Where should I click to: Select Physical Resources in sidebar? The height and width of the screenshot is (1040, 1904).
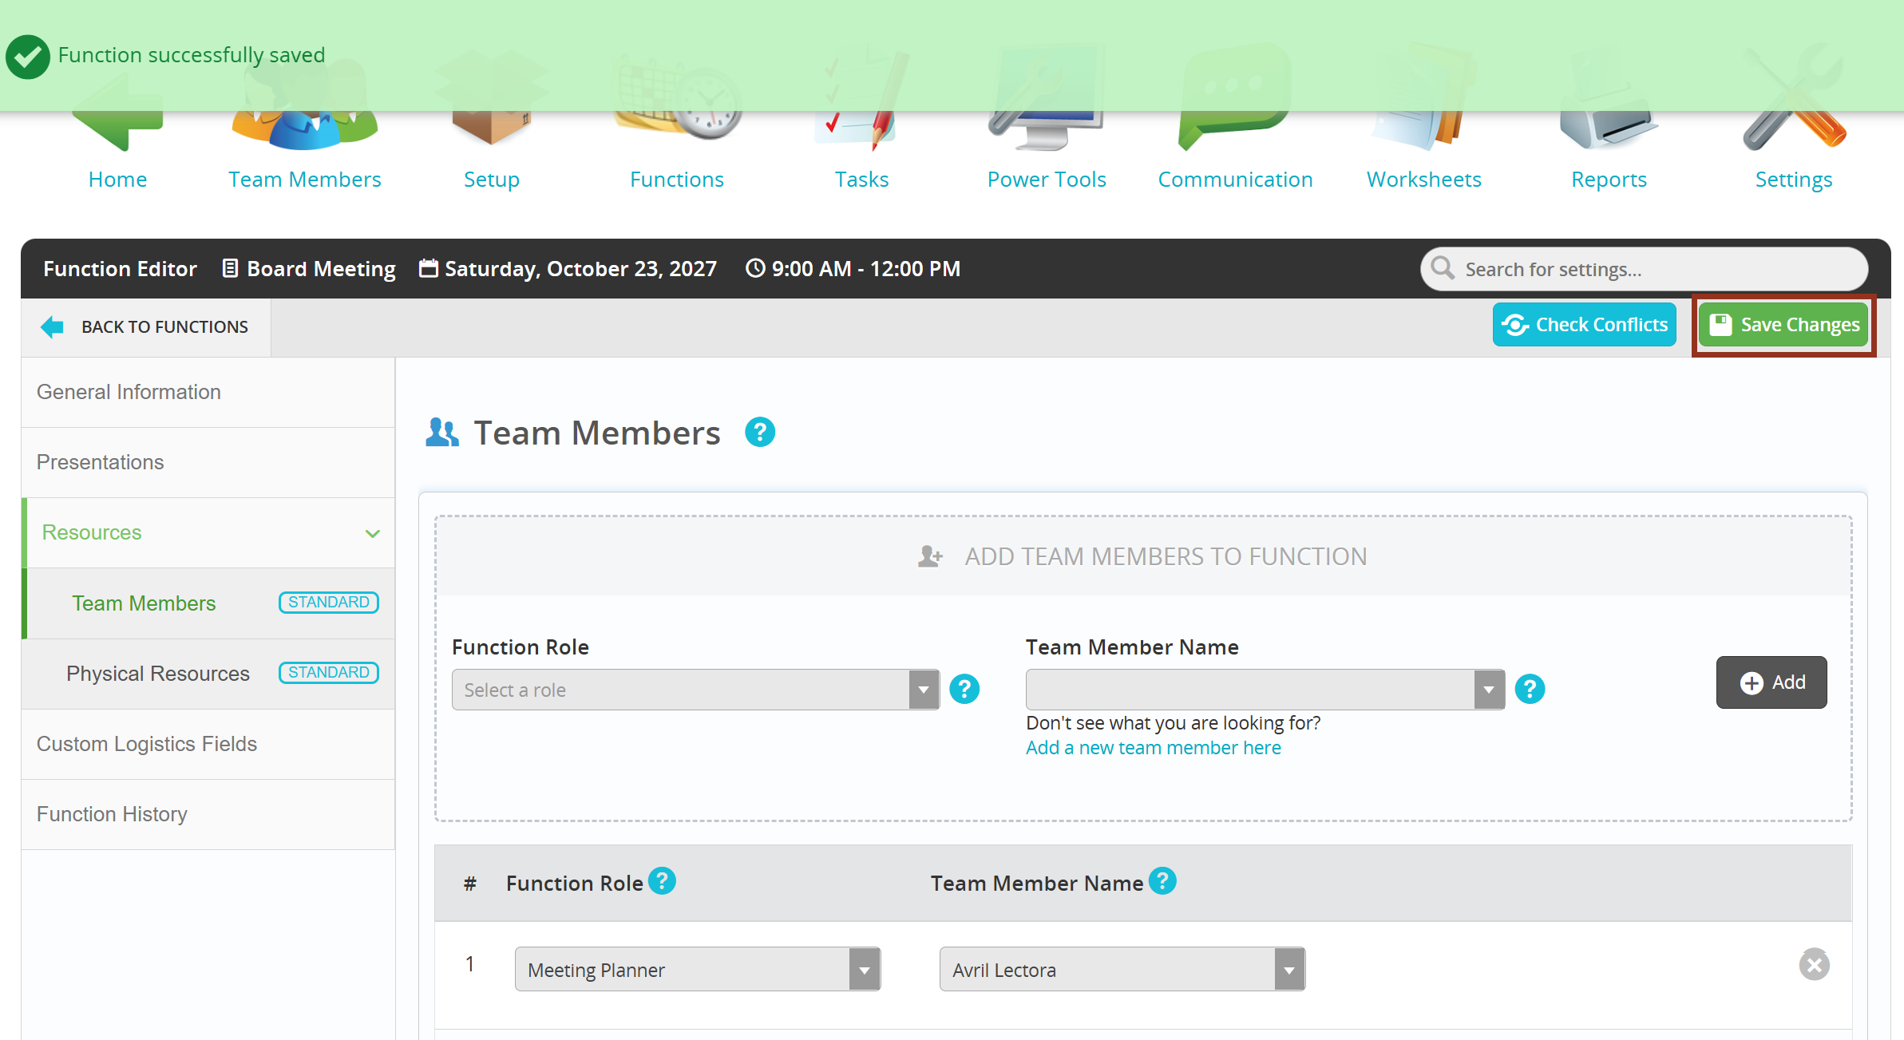(158, 674)
